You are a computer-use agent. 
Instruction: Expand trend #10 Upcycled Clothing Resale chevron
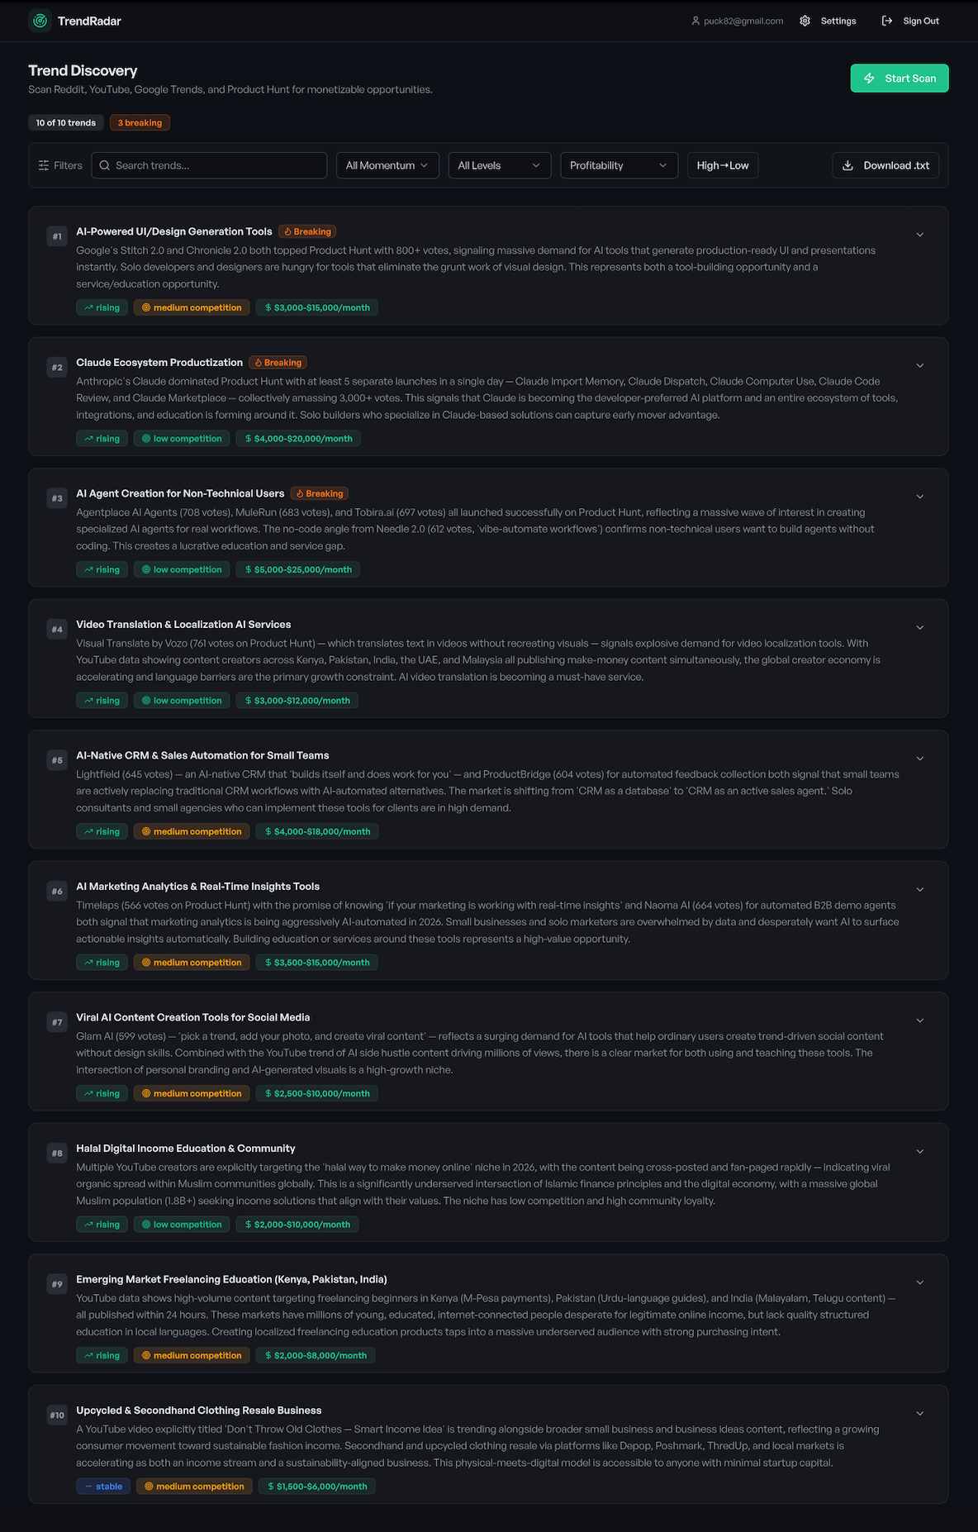[x=919, y=1413]
